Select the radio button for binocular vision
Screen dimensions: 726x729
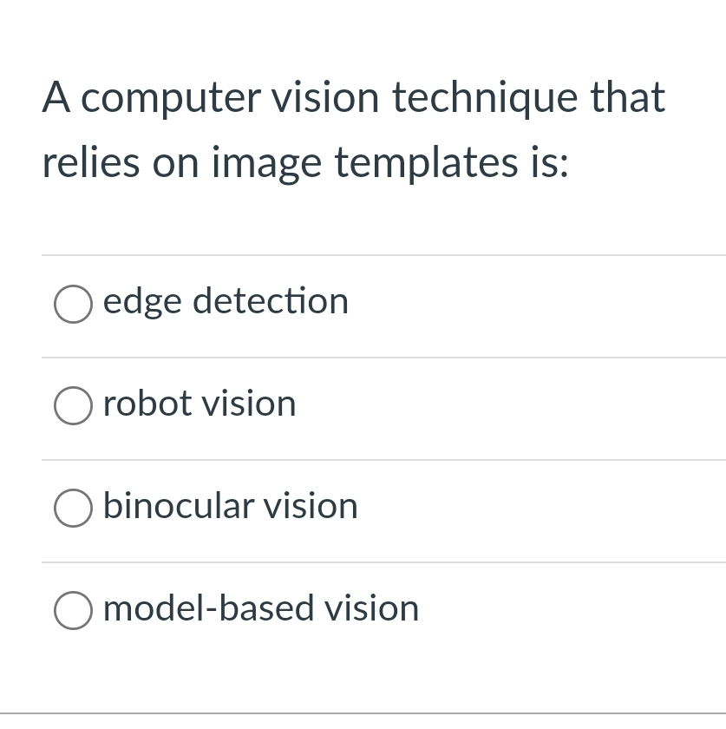coord(73,508)
